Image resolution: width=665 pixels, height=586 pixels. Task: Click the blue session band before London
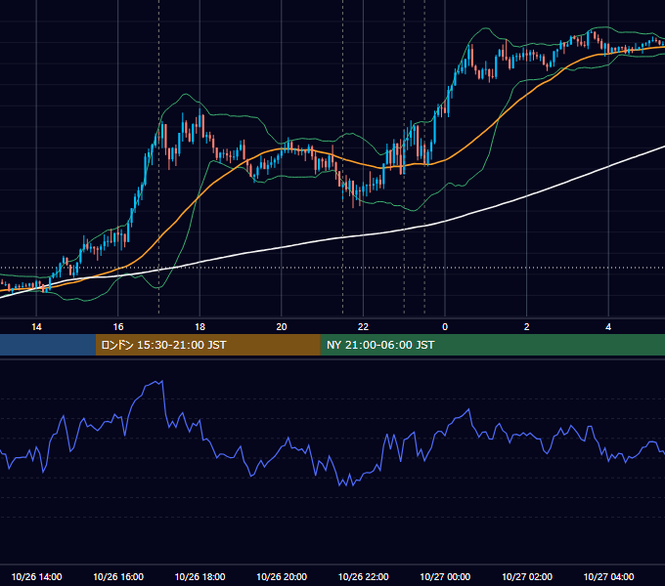[48, 345]
